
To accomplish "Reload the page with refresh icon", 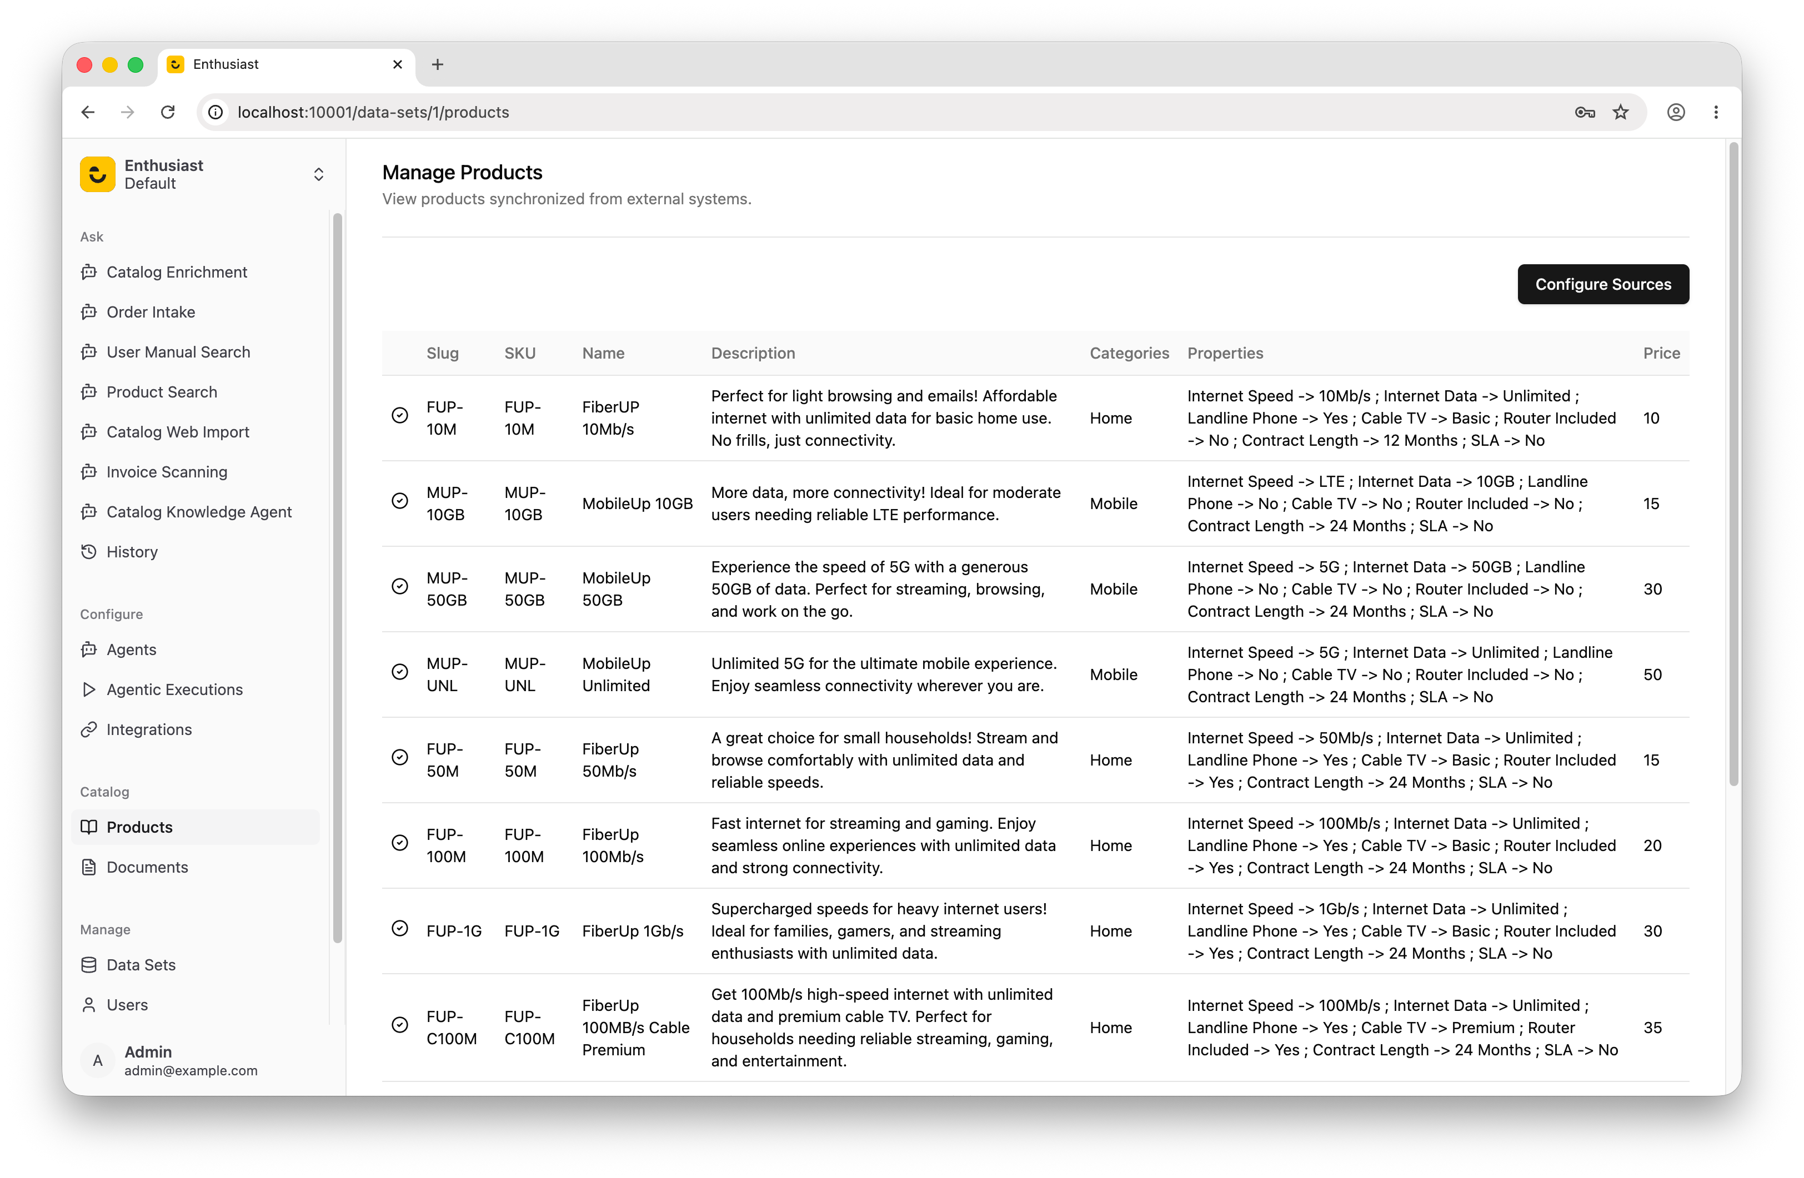I will click(x=168, y=112).
